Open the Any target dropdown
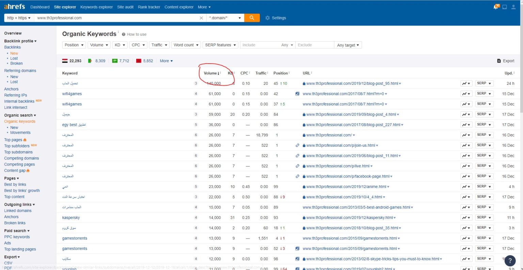The image size is (523, 270). pos(348,45)
